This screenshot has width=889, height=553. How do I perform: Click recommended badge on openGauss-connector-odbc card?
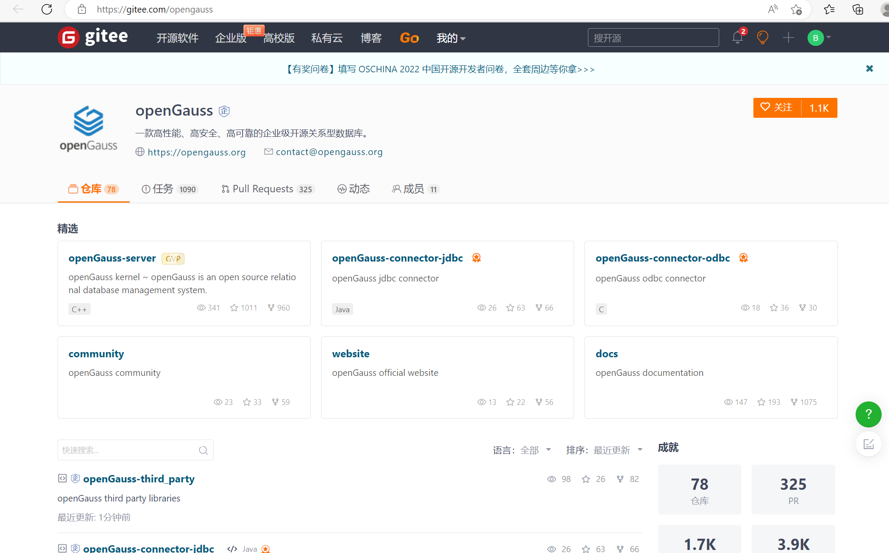[x=743, y=258]
